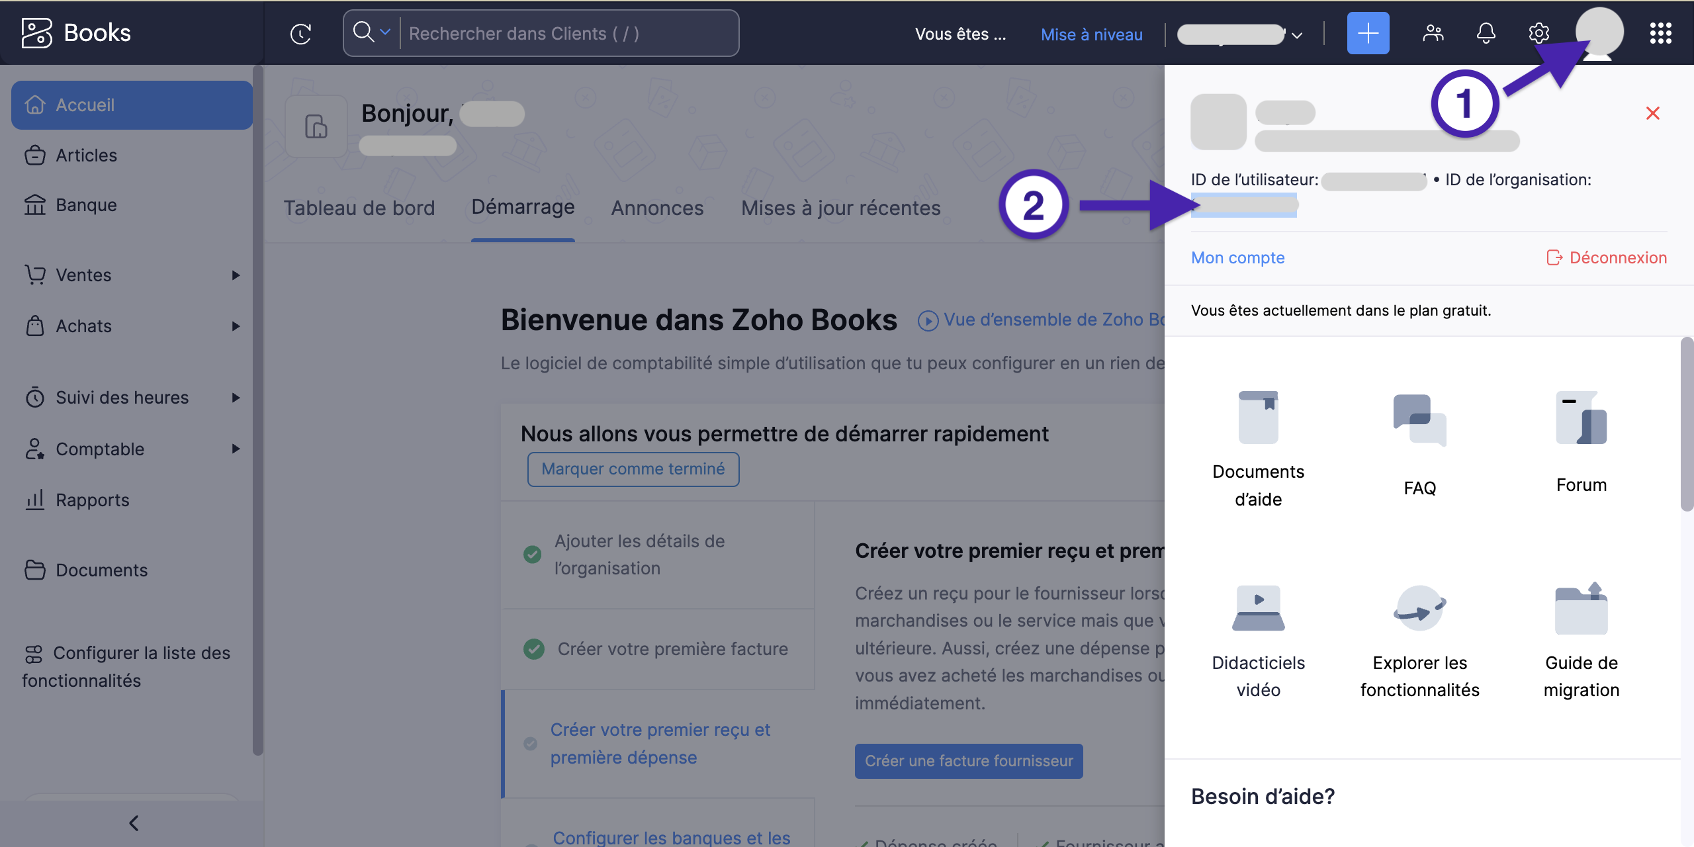Open the FAQ help item
The width and height of the screenshot is (1694, 847).
tap(1419, 421)
